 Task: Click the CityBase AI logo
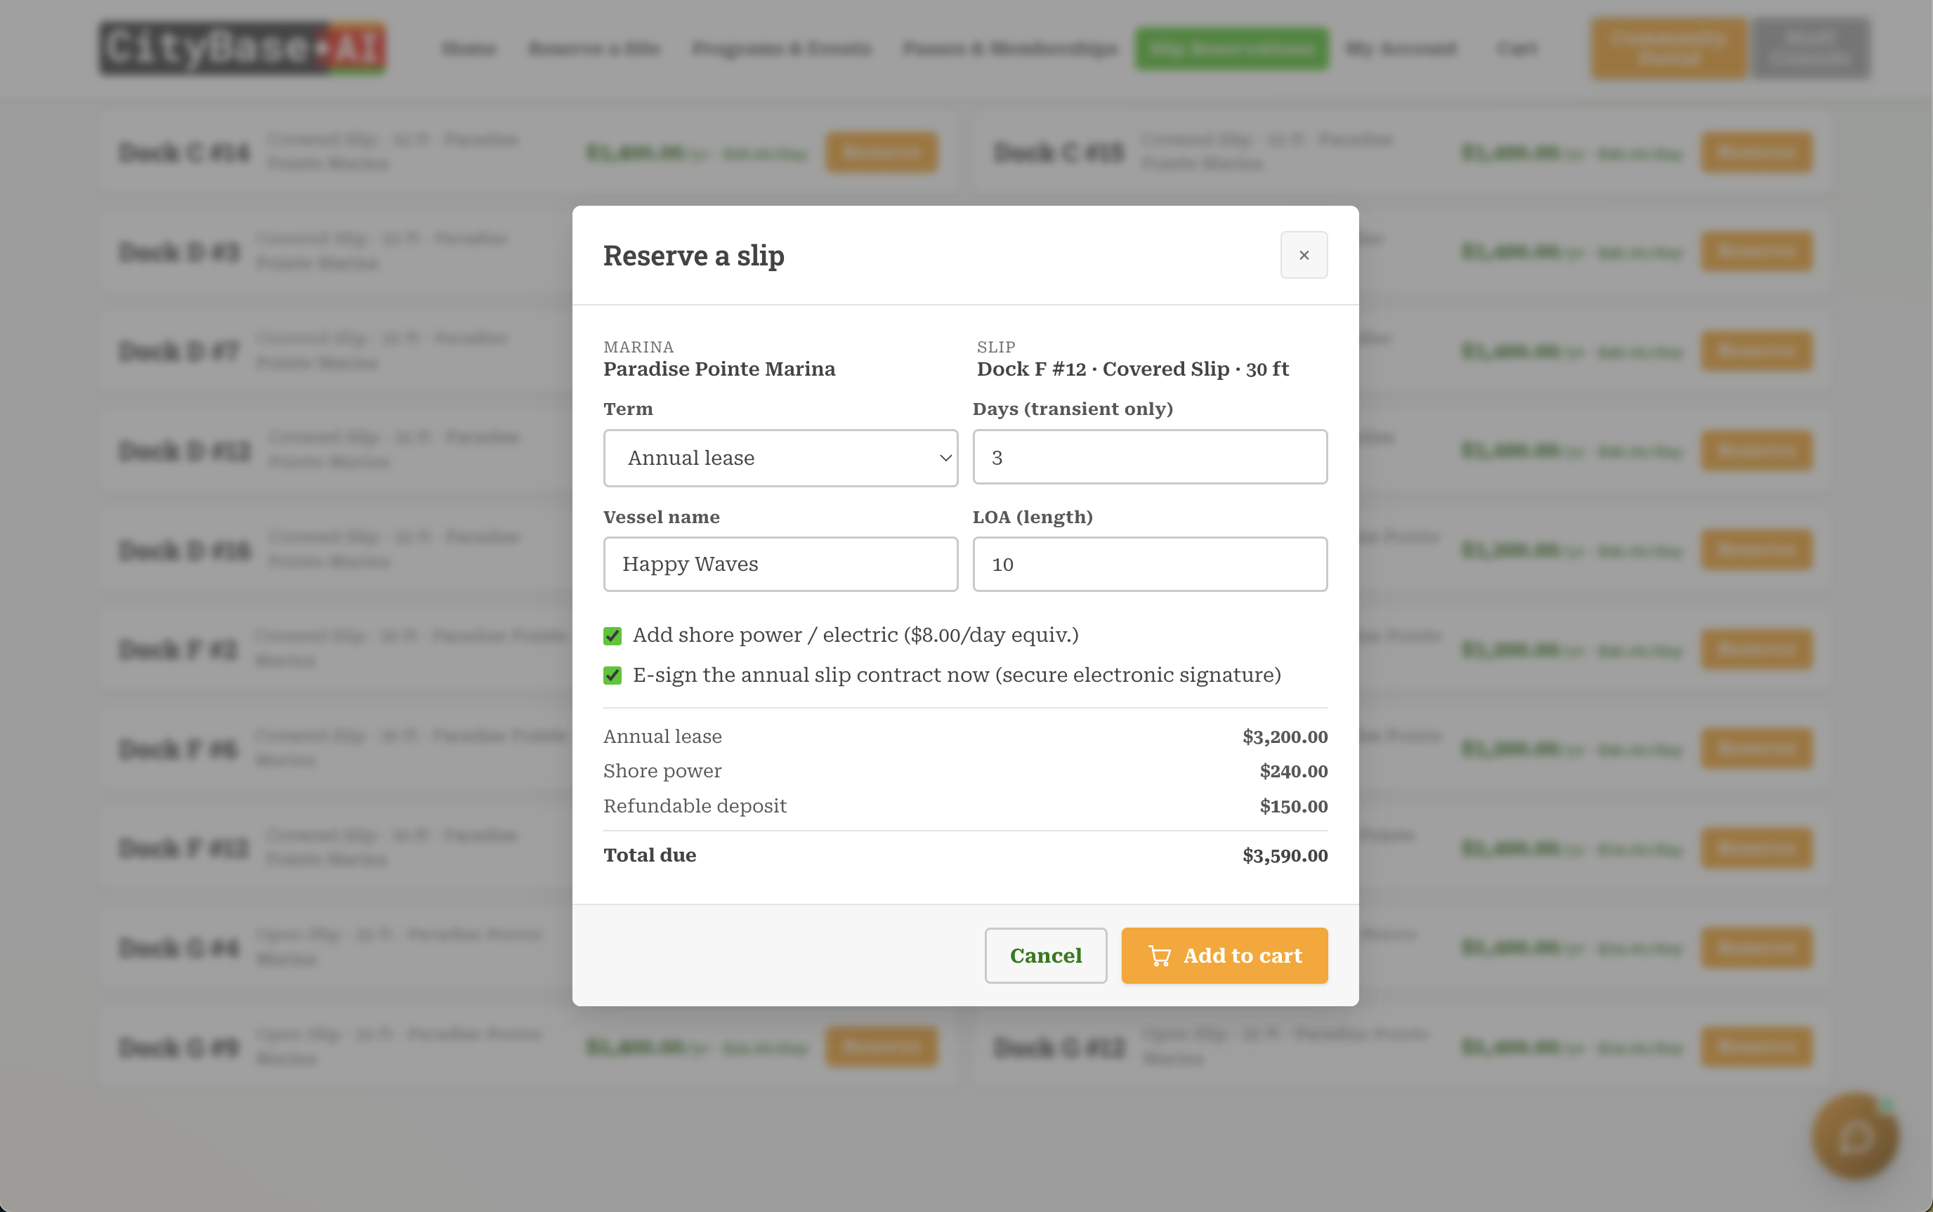click(243, 49)
